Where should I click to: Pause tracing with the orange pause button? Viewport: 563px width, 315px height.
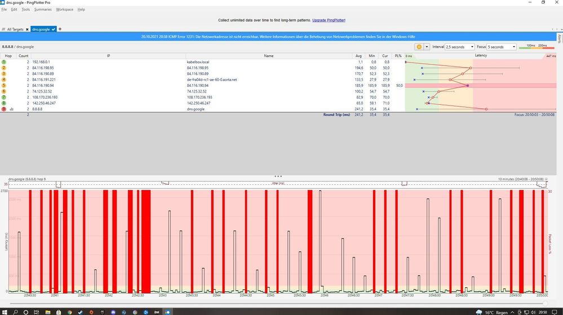point(419,47)
